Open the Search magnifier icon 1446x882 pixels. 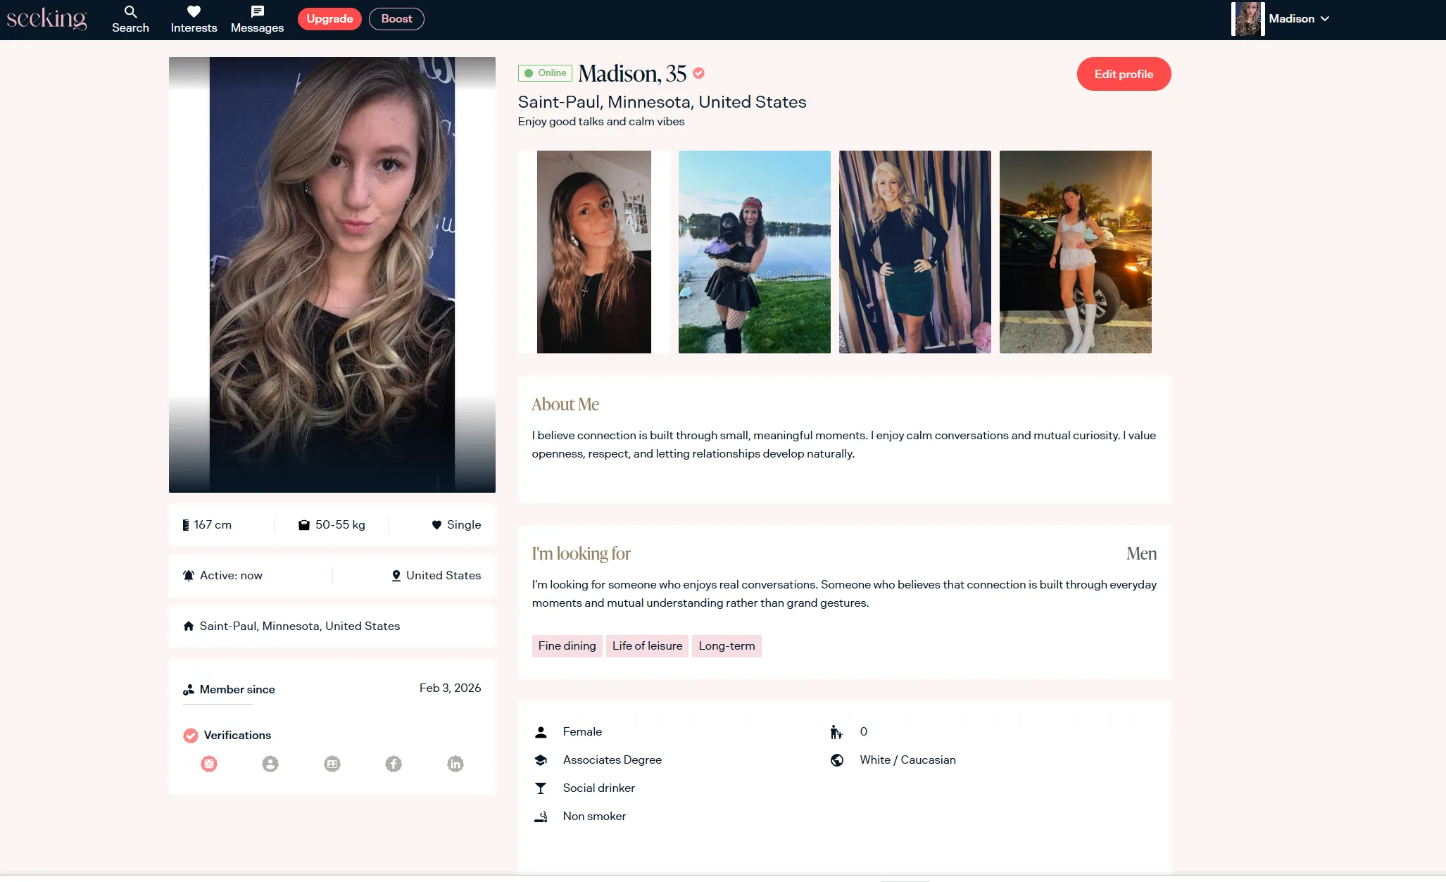tap(130, 12)
